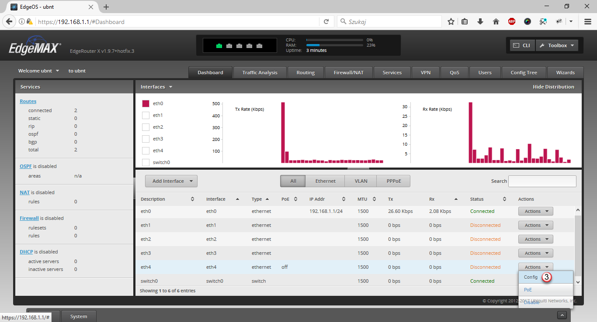This screenshot has height=322, width=597.
Task: Open Actions dropdown for eth4 row
Action: pyautogui.click(x=536, y=267)
